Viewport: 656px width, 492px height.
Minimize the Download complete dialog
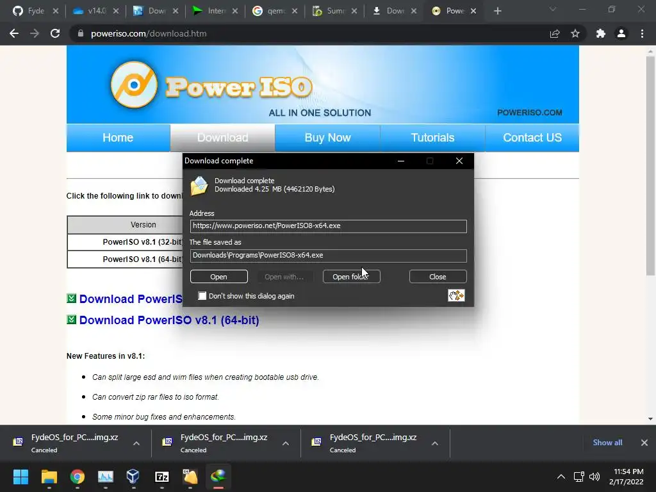[401, 161]
